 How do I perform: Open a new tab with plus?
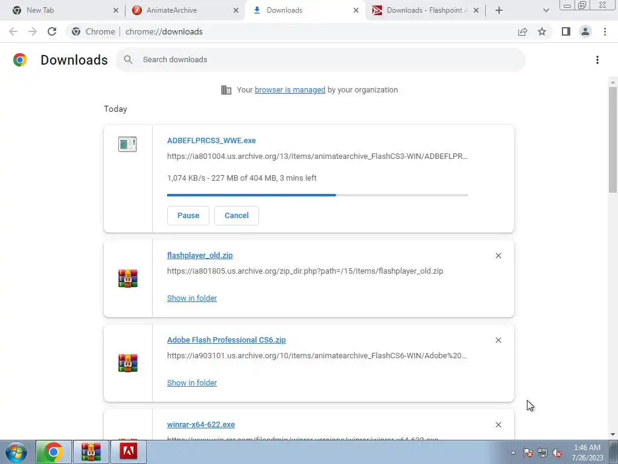pos(499,10)
